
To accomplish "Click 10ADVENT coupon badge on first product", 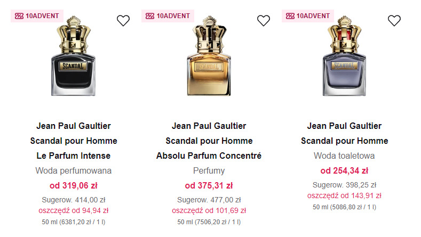I will click(x=37, y=16).
